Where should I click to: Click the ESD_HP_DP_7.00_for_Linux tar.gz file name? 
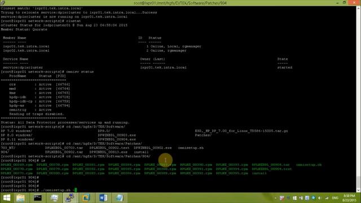241,131
